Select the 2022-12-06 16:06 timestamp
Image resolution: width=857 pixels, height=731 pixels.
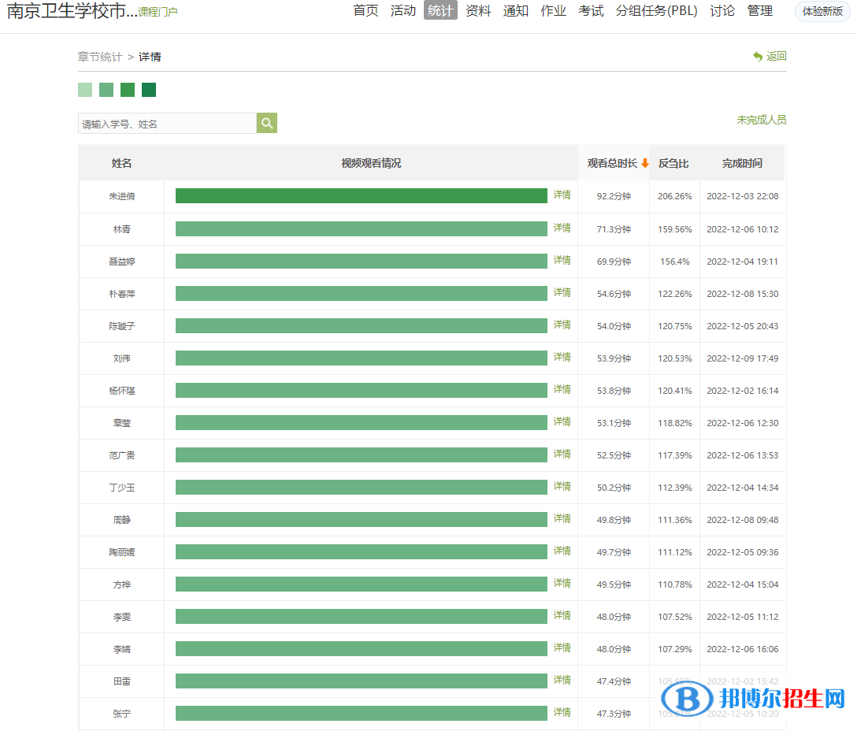coord(743,649)
